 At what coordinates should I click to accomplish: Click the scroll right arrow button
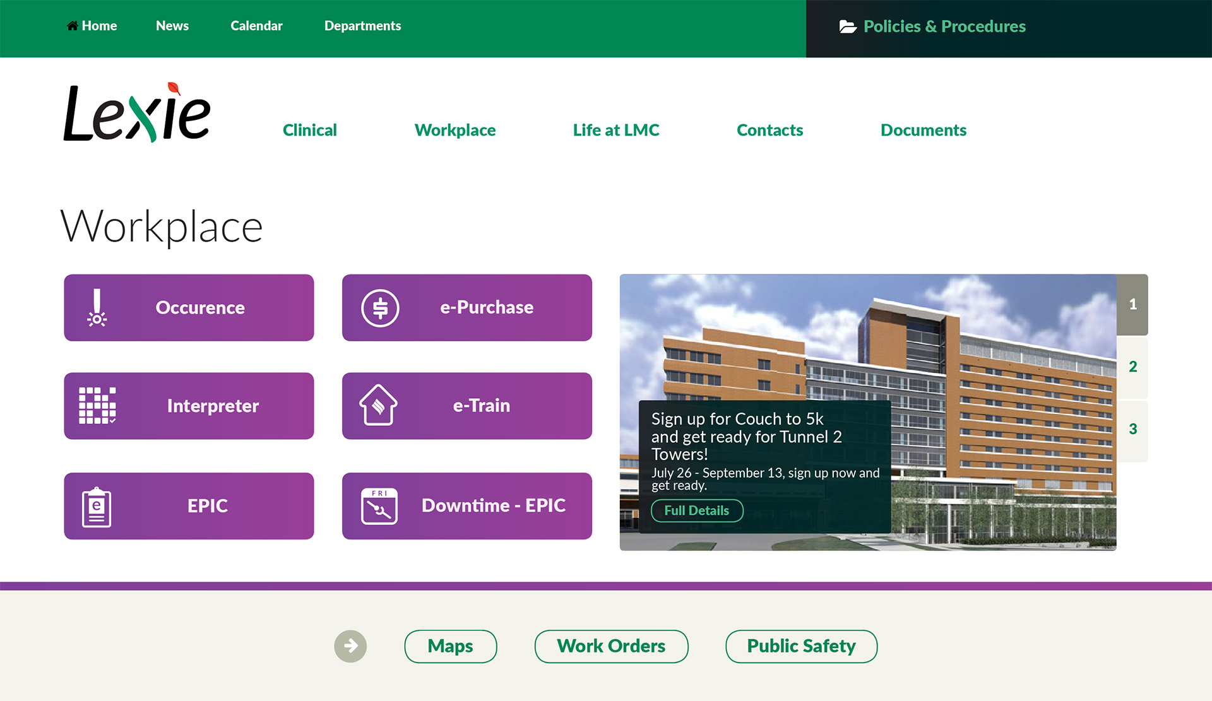[350, 645]
